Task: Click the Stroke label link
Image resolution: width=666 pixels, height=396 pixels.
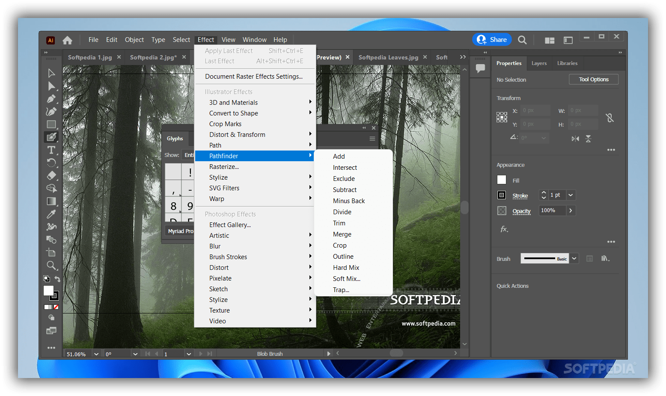Action: tap(520, 196)
